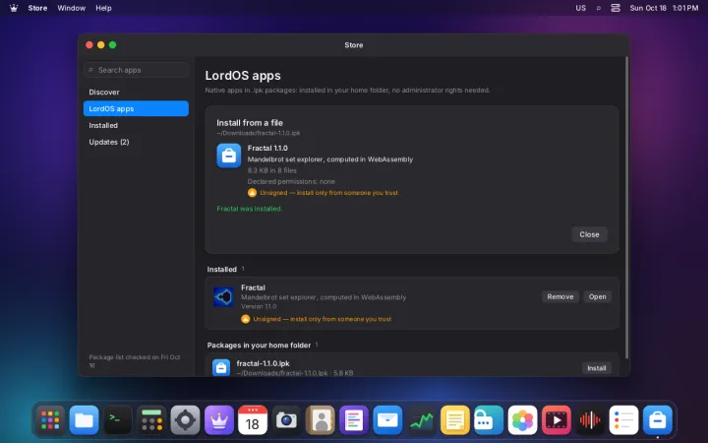
Task: Click 'Version 1.1.0' under installed Fractal
Action: point(259,306)
